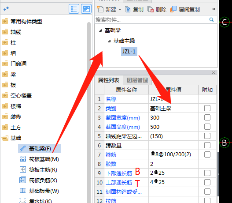Close the properties panel
Screen dimensions: 232x203
(x=214, y=72)
